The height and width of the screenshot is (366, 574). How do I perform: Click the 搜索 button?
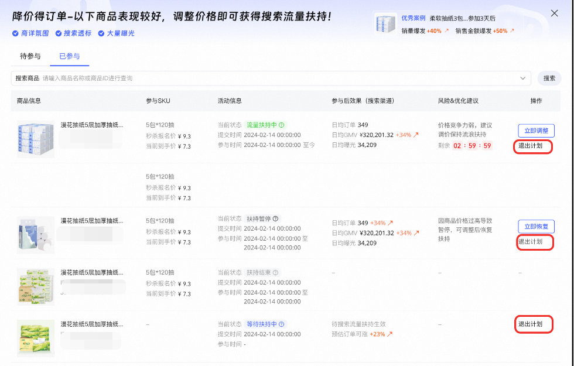tap(549, 78)
